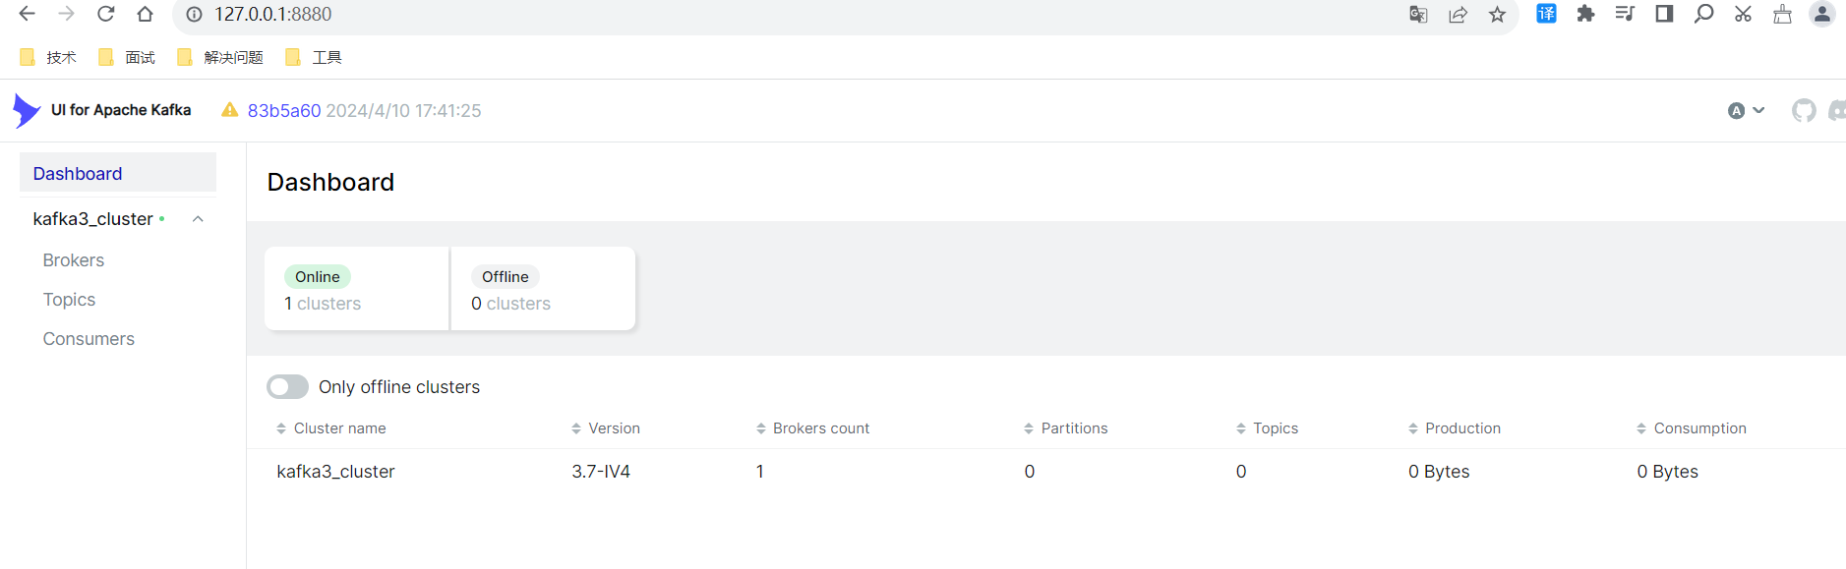Open the Google Translate page icon

click(x=1418, y=14)
